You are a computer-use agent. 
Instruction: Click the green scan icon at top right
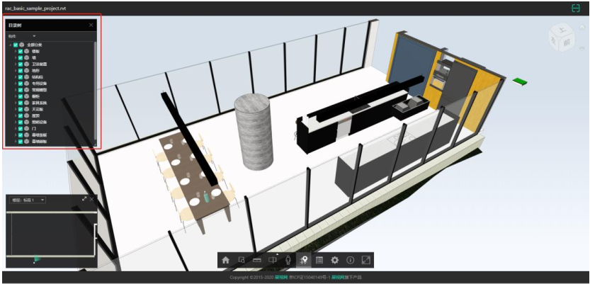pos(576,8)
